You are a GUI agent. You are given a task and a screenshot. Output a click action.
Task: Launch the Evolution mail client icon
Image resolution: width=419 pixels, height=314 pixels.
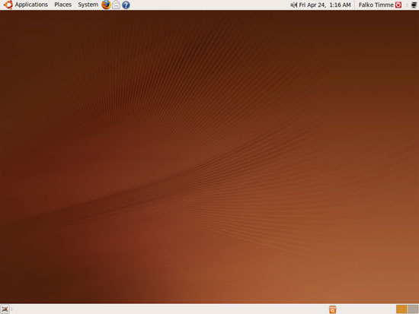coord(116,5)
